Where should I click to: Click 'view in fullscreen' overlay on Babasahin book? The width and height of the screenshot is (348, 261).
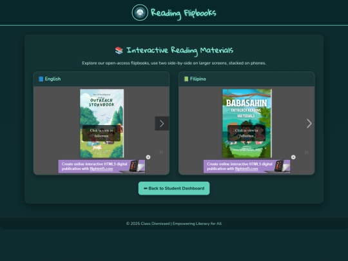[x=246, y=133]
